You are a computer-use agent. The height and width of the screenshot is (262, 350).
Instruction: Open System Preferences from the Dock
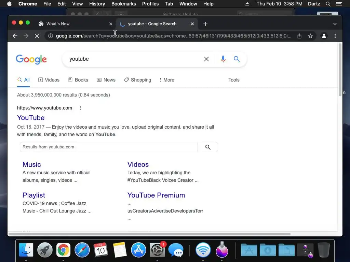pyautogui.click(x=157, y=250)
